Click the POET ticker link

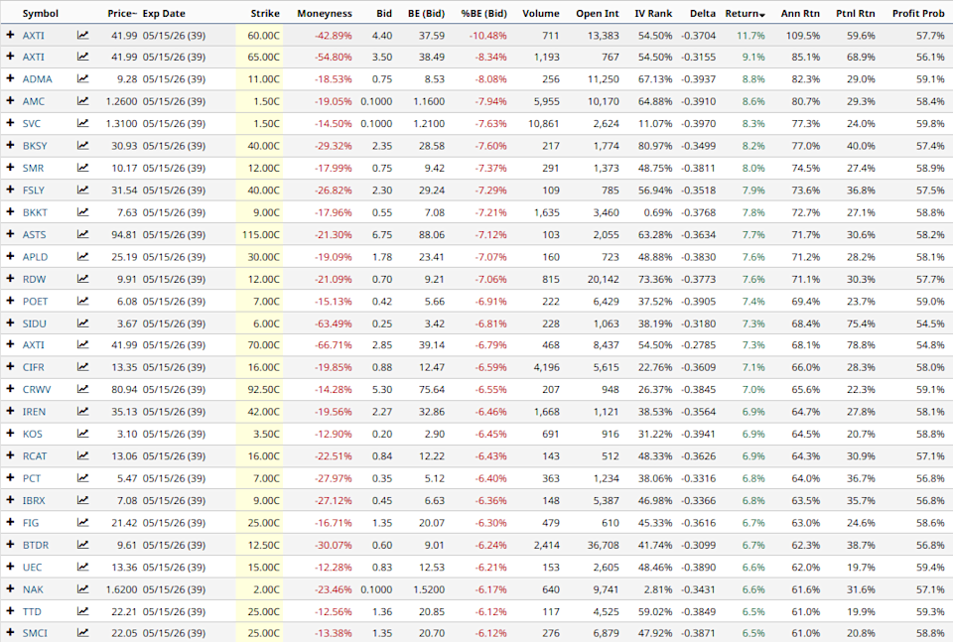35,301
